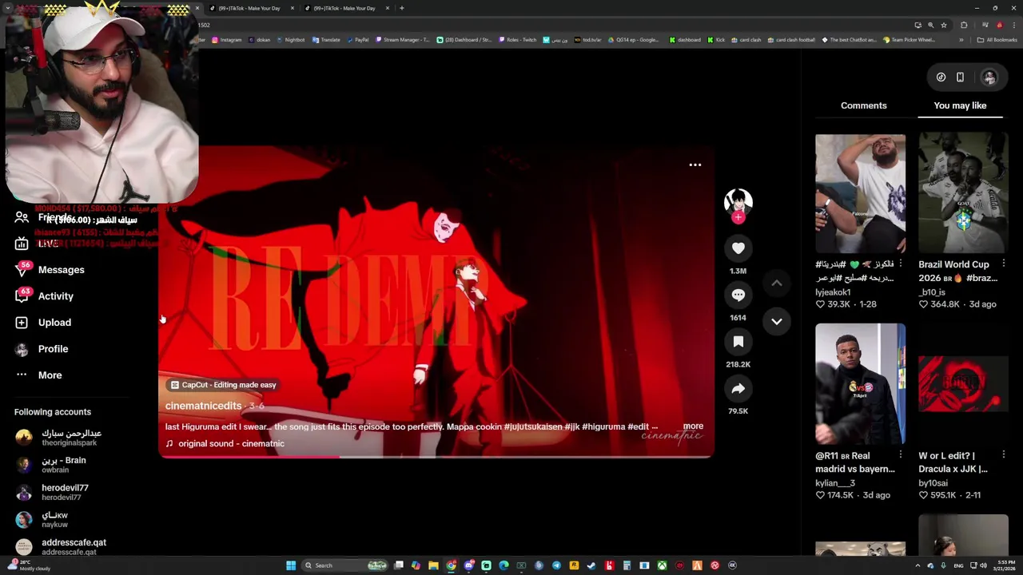1023x575 pixels.
Task: Switch to the first TikTok browser tab
Action: point(249,8)
